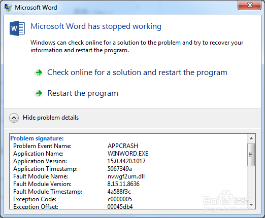Select the APPCRASH event name value
The width and height of the screenshot is (265, 218).
pos(123,146)
